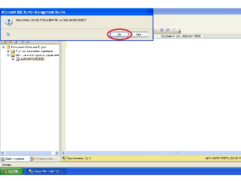The width and height of the screenshot is (241, 181).
Task: Select Reporting Services toolbar icon in Registered Servers
Action: click(x=16, y=42)
